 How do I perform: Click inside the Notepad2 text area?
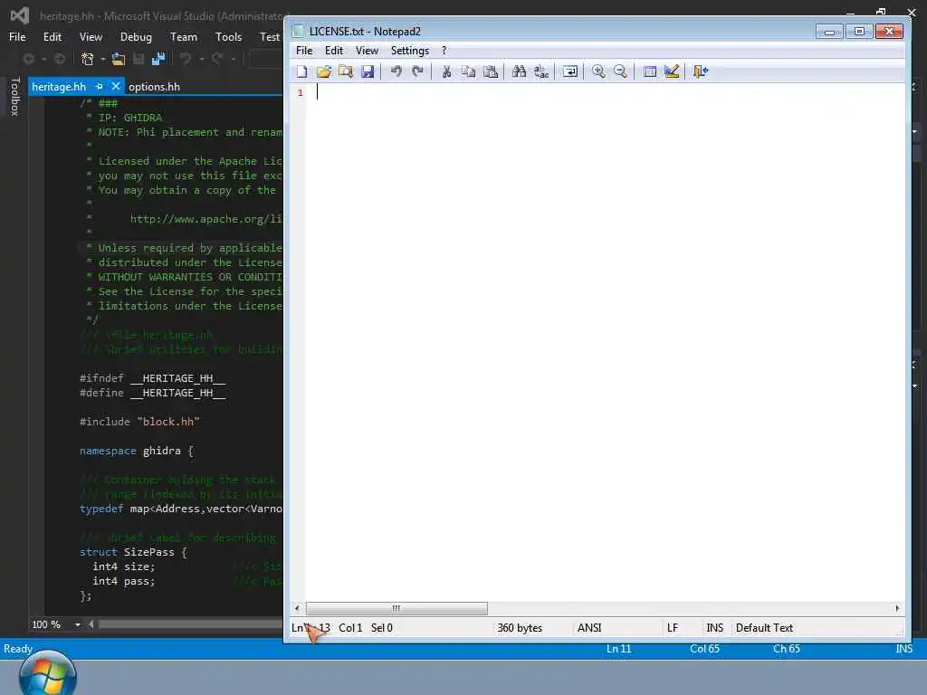(606, 341)
